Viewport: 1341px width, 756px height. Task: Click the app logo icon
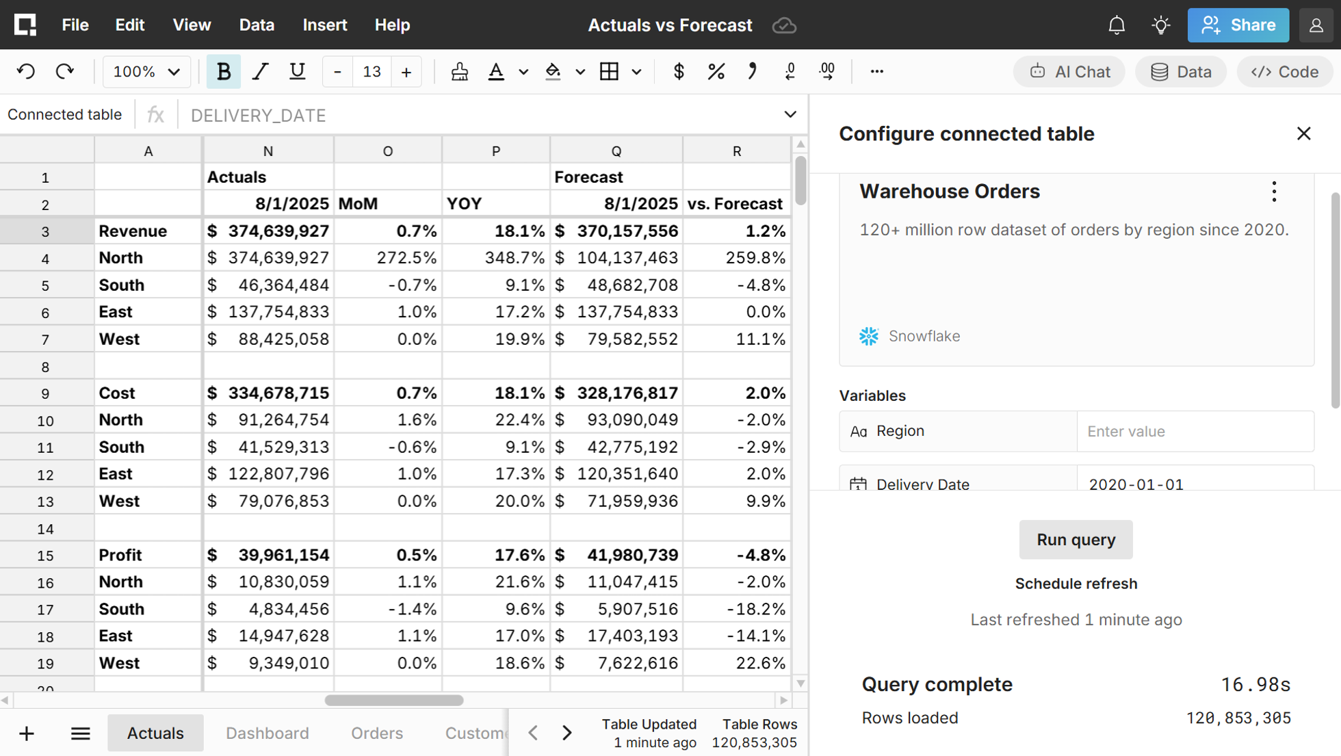pyautogui.click(x=25, y=25)
